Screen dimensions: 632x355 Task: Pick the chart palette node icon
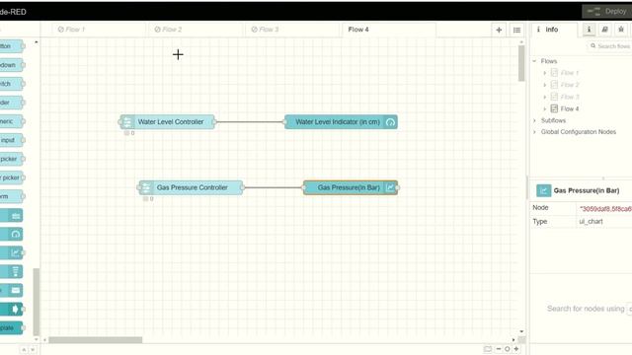pyautogui.click(x=16, y=252)
